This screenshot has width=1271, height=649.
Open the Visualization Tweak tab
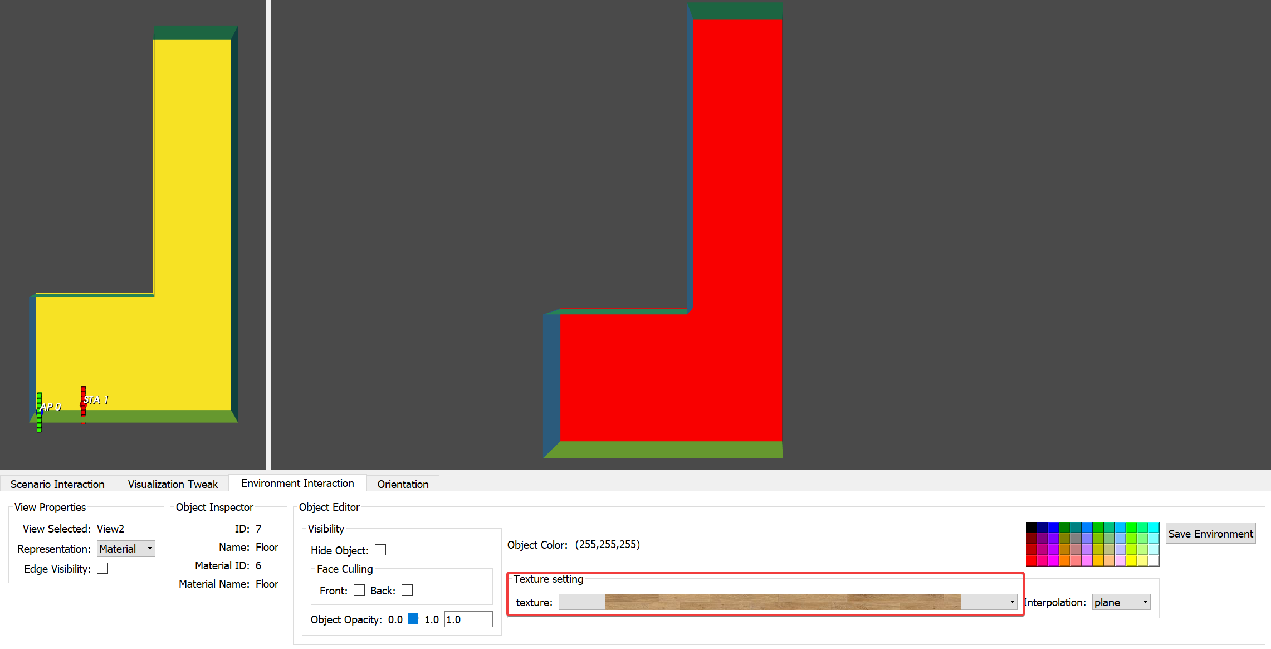tap(173, 484)
